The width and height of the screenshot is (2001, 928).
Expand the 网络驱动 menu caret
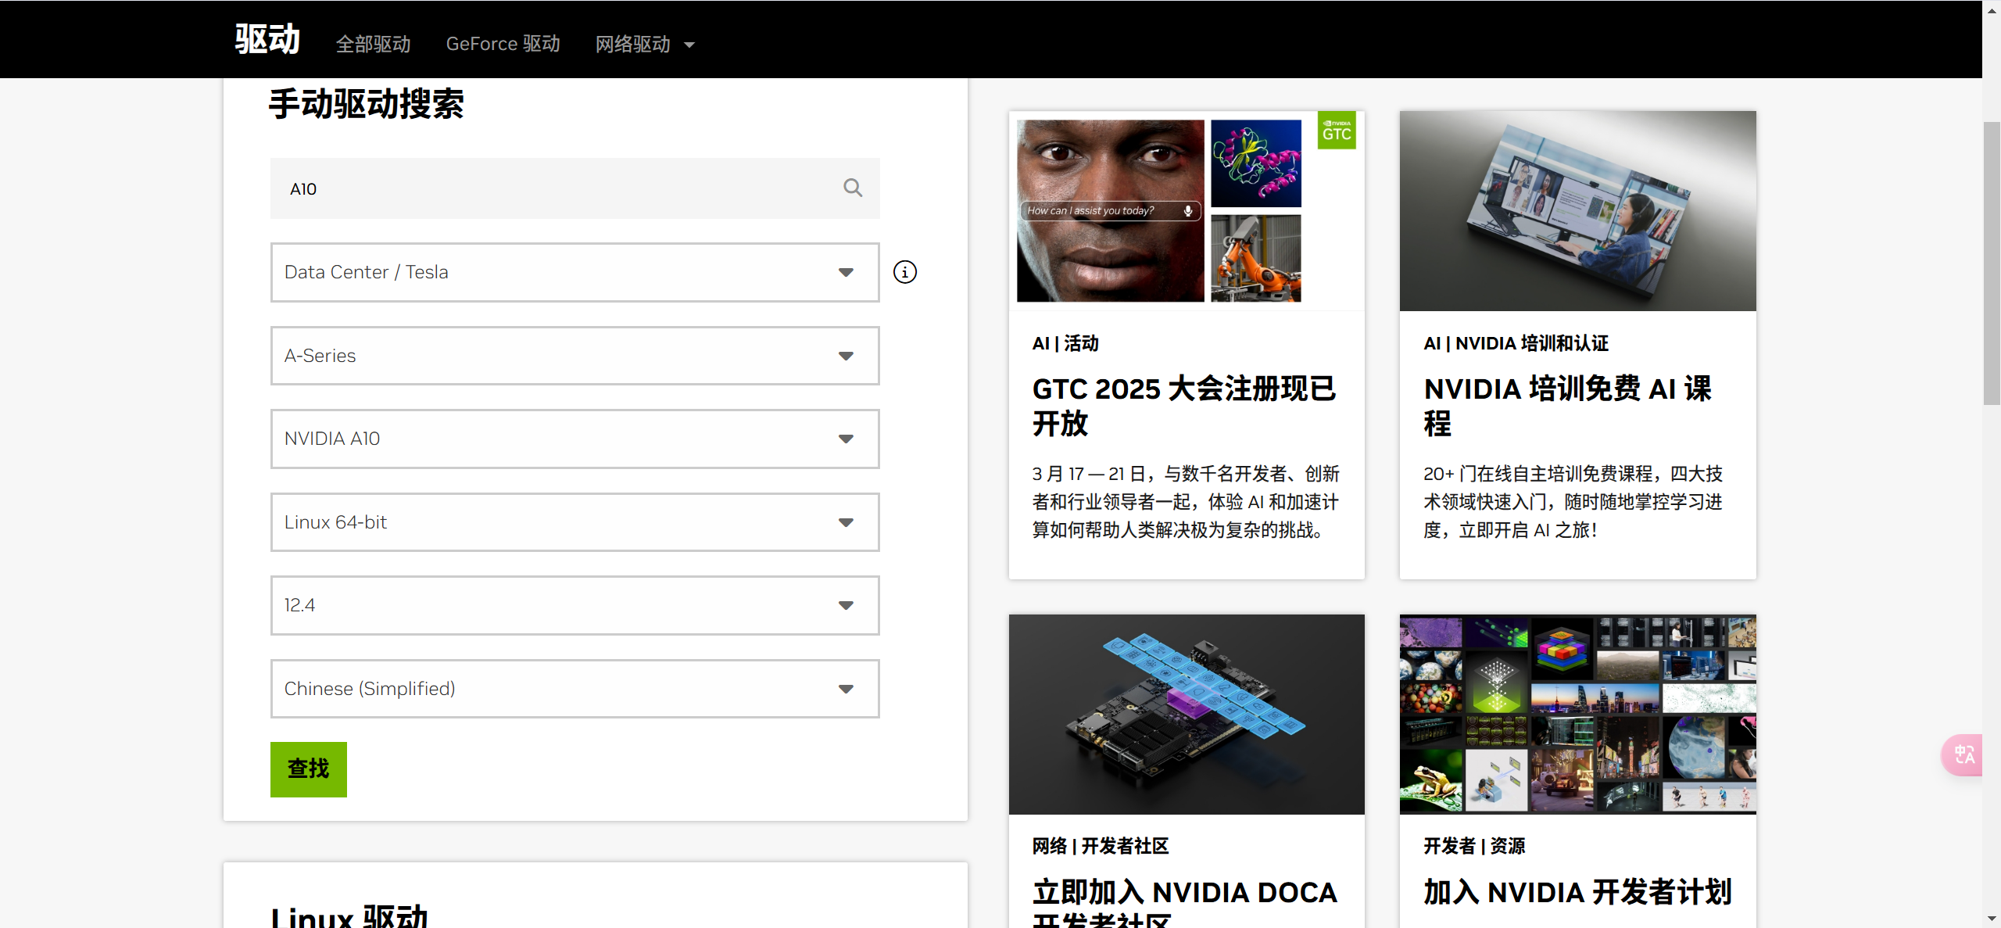[x=689, y=45]
